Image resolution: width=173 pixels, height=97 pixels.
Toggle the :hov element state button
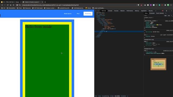[165, 16]
